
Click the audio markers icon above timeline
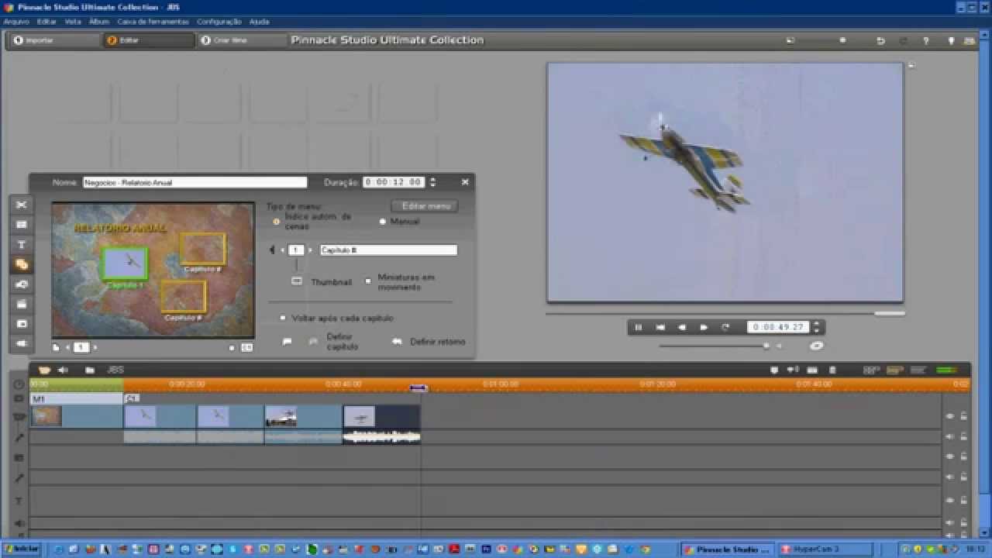tap(793, 370)
